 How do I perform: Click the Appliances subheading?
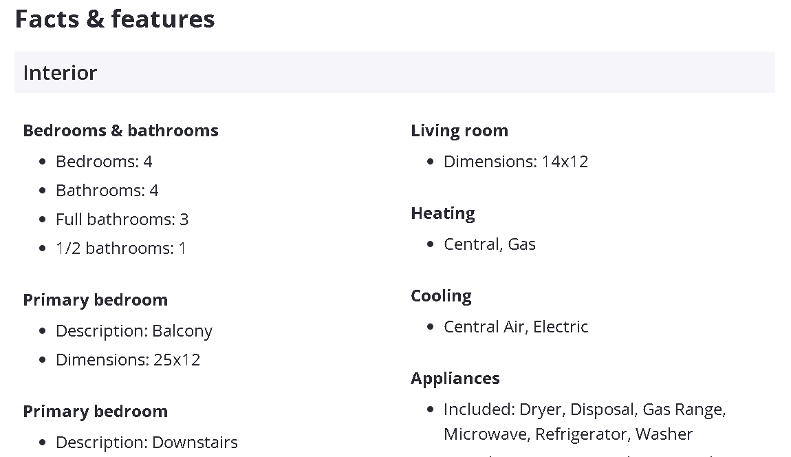(x=455, y=379)
